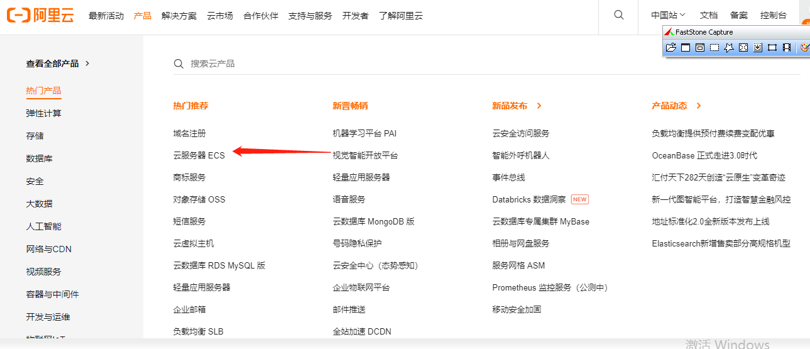Select 弹性计算 in the left sidebar
Screen dimensions: 810x349
[x=43, y=113]
